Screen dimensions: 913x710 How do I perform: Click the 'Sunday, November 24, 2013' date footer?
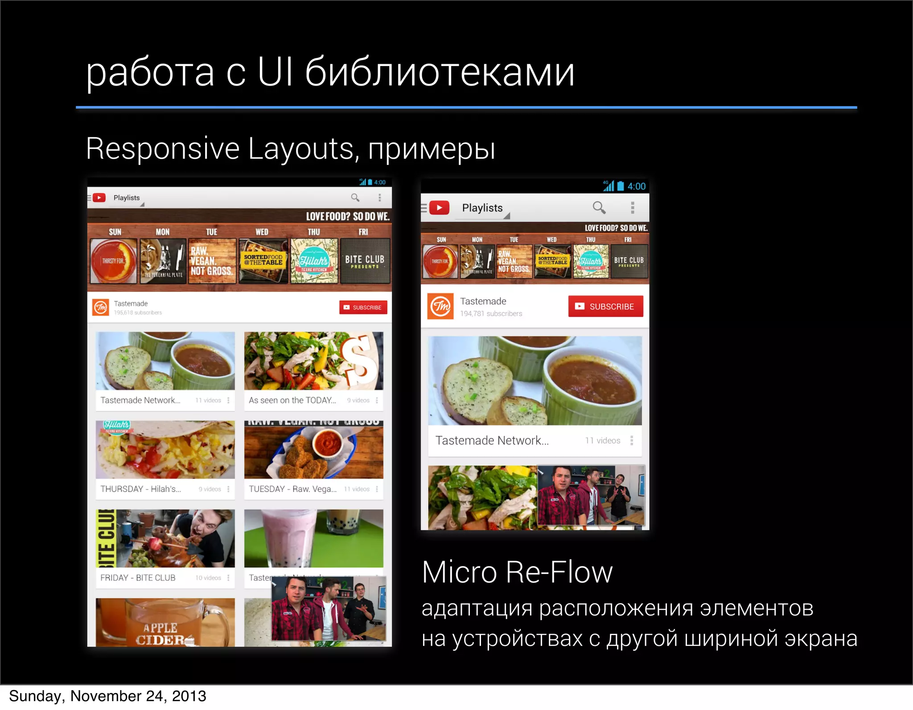click(107, 696)
